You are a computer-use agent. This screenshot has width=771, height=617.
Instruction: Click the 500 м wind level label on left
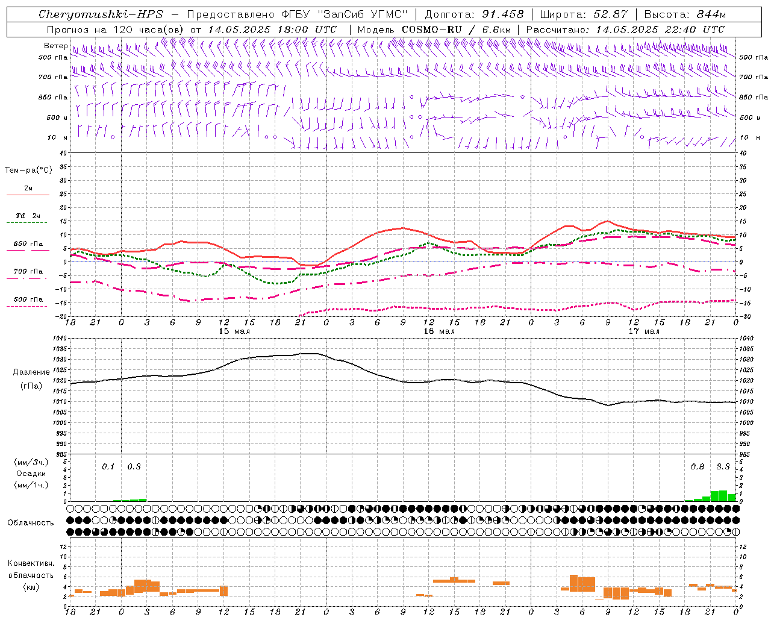tap(57, 117)
